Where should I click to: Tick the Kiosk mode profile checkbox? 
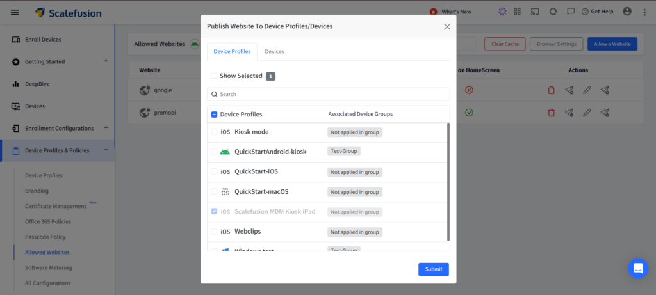214,132
